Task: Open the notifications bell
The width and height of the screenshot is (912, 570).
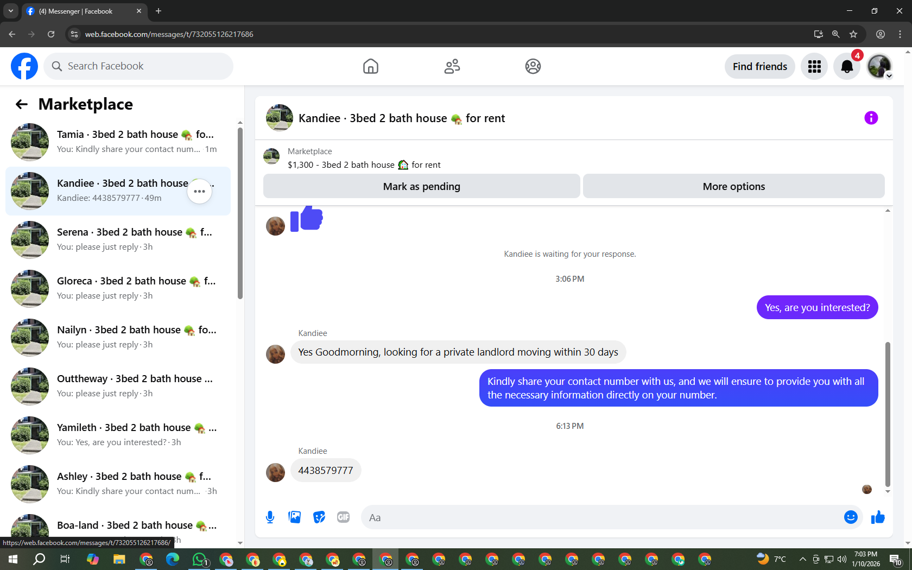Action: click(847, 66)
